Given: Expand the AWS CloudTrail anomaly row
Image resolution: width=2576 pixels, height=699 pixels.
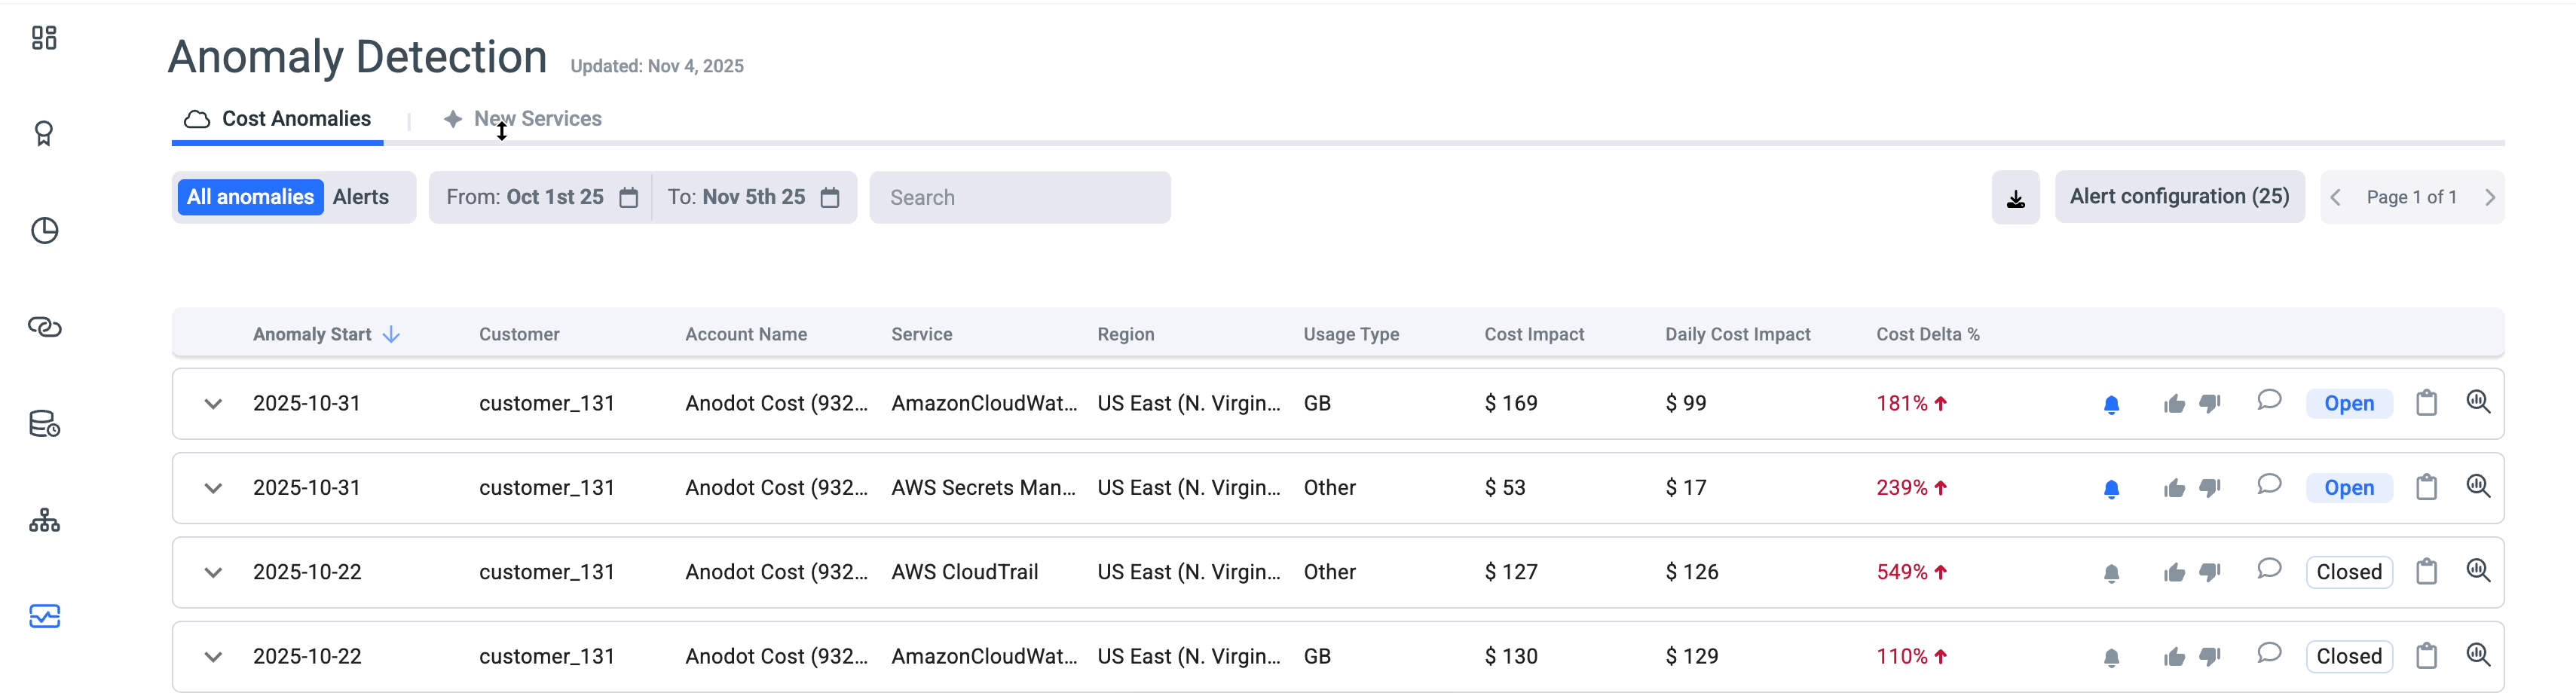Looking at the screenshot, I should point(213,573).
